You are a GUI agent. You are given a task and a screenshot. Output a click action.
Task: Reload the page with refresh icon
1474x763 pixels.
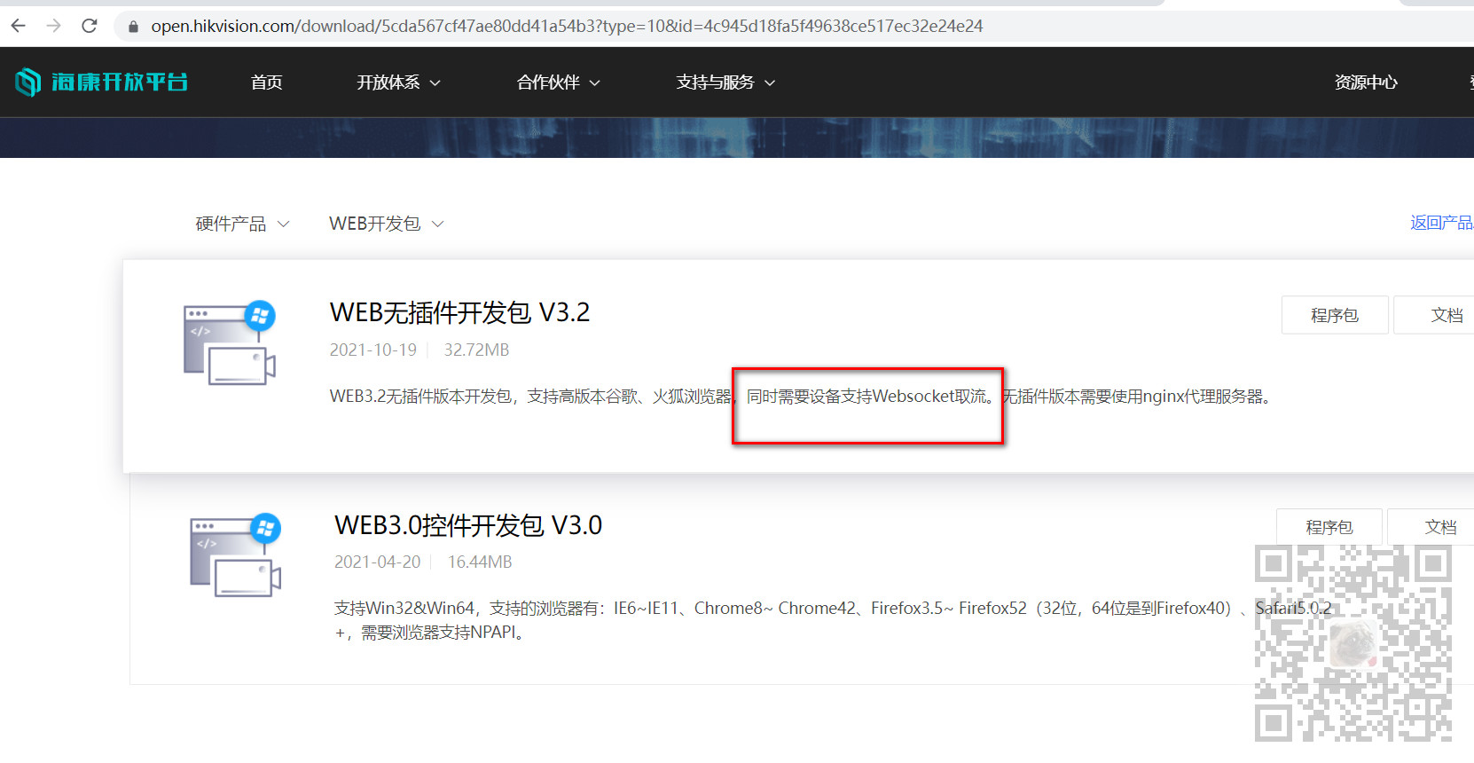tap(89, 26)
